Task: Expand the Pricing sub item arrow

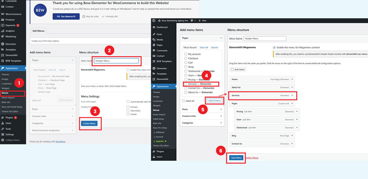Action: (297, 111)
